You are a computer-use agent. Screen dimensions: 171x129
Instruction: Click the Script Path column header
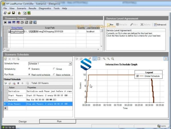pos(50,28)
